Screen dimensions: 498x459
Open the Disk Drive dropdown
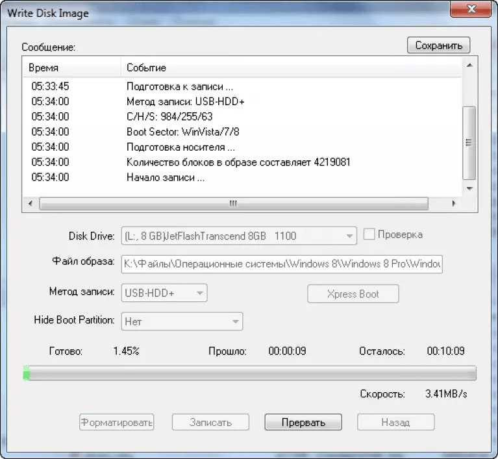tap(239, 236)
